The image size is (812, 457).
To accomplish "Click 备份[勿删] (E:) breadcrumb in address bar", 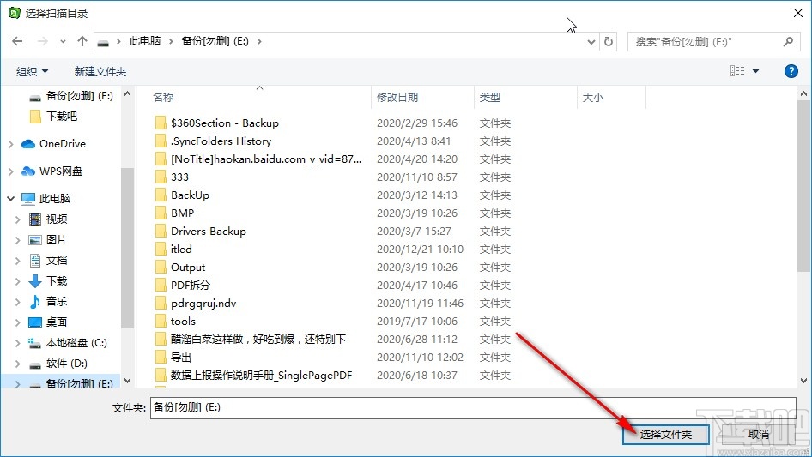I will [215, 41].
